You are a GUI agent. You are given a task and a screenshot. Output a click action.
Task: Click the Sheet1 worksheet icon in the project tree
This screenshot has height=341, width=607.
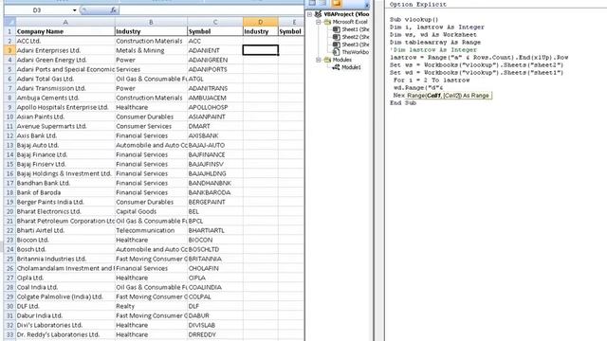[337, 29]
